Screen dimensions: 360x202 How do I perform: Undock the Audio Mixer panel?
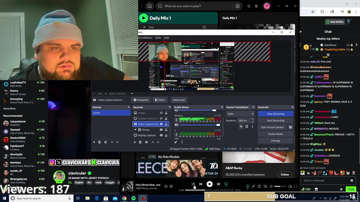point(222,107)
